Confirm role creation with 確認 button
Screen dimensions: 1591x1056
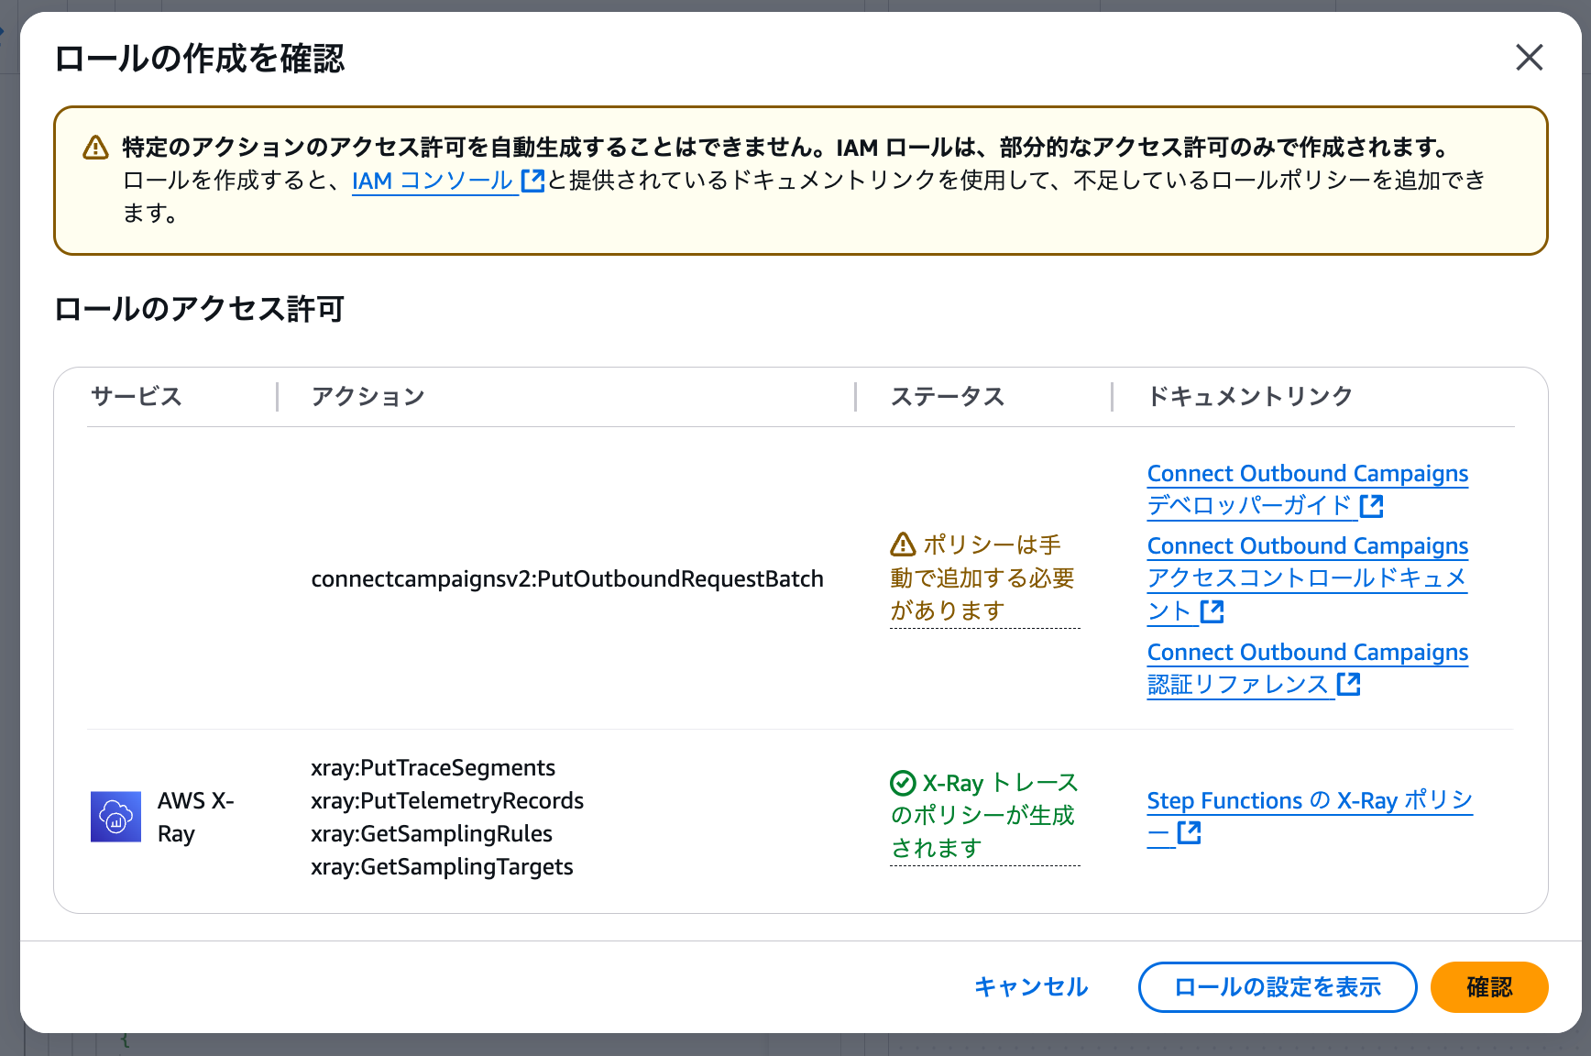coord(1489,987)
